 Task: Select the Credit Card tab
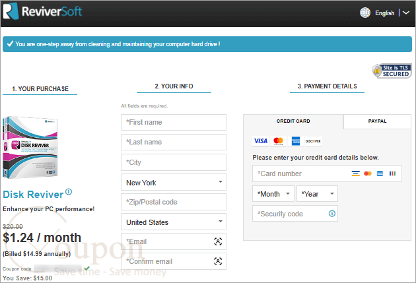tap(293, 121)
